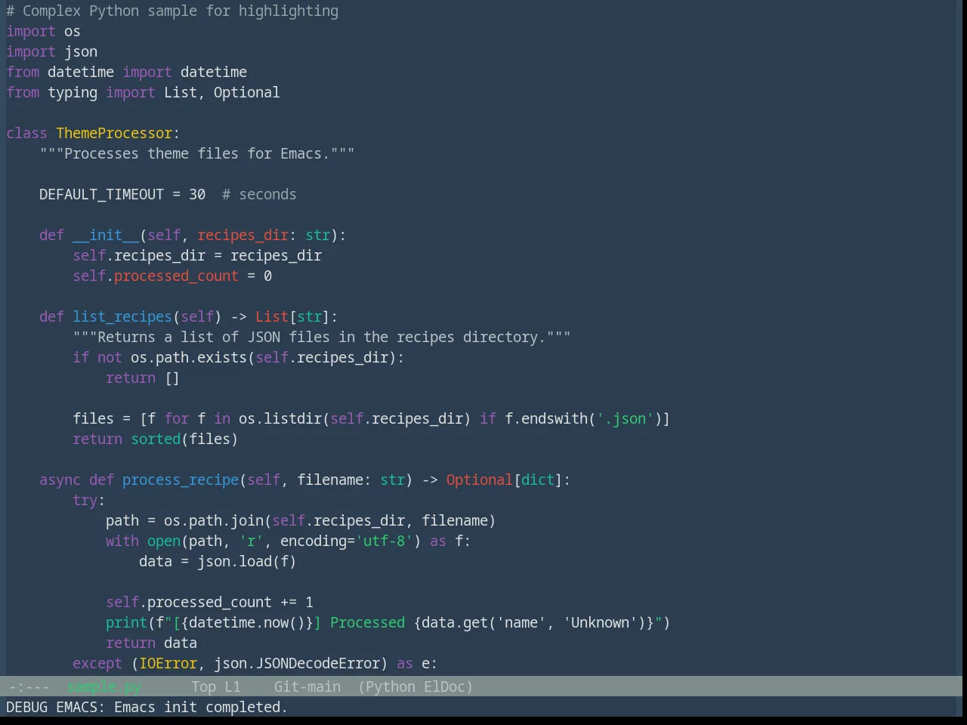This screenshot has width=967, height=725.
Task: Click the '# seconds' comment
Action: tap(259, 195)
